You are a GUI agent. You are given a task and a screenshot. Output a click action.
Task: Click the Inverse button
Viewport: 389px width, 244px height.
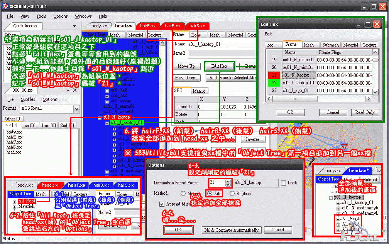tap(252, 140)
